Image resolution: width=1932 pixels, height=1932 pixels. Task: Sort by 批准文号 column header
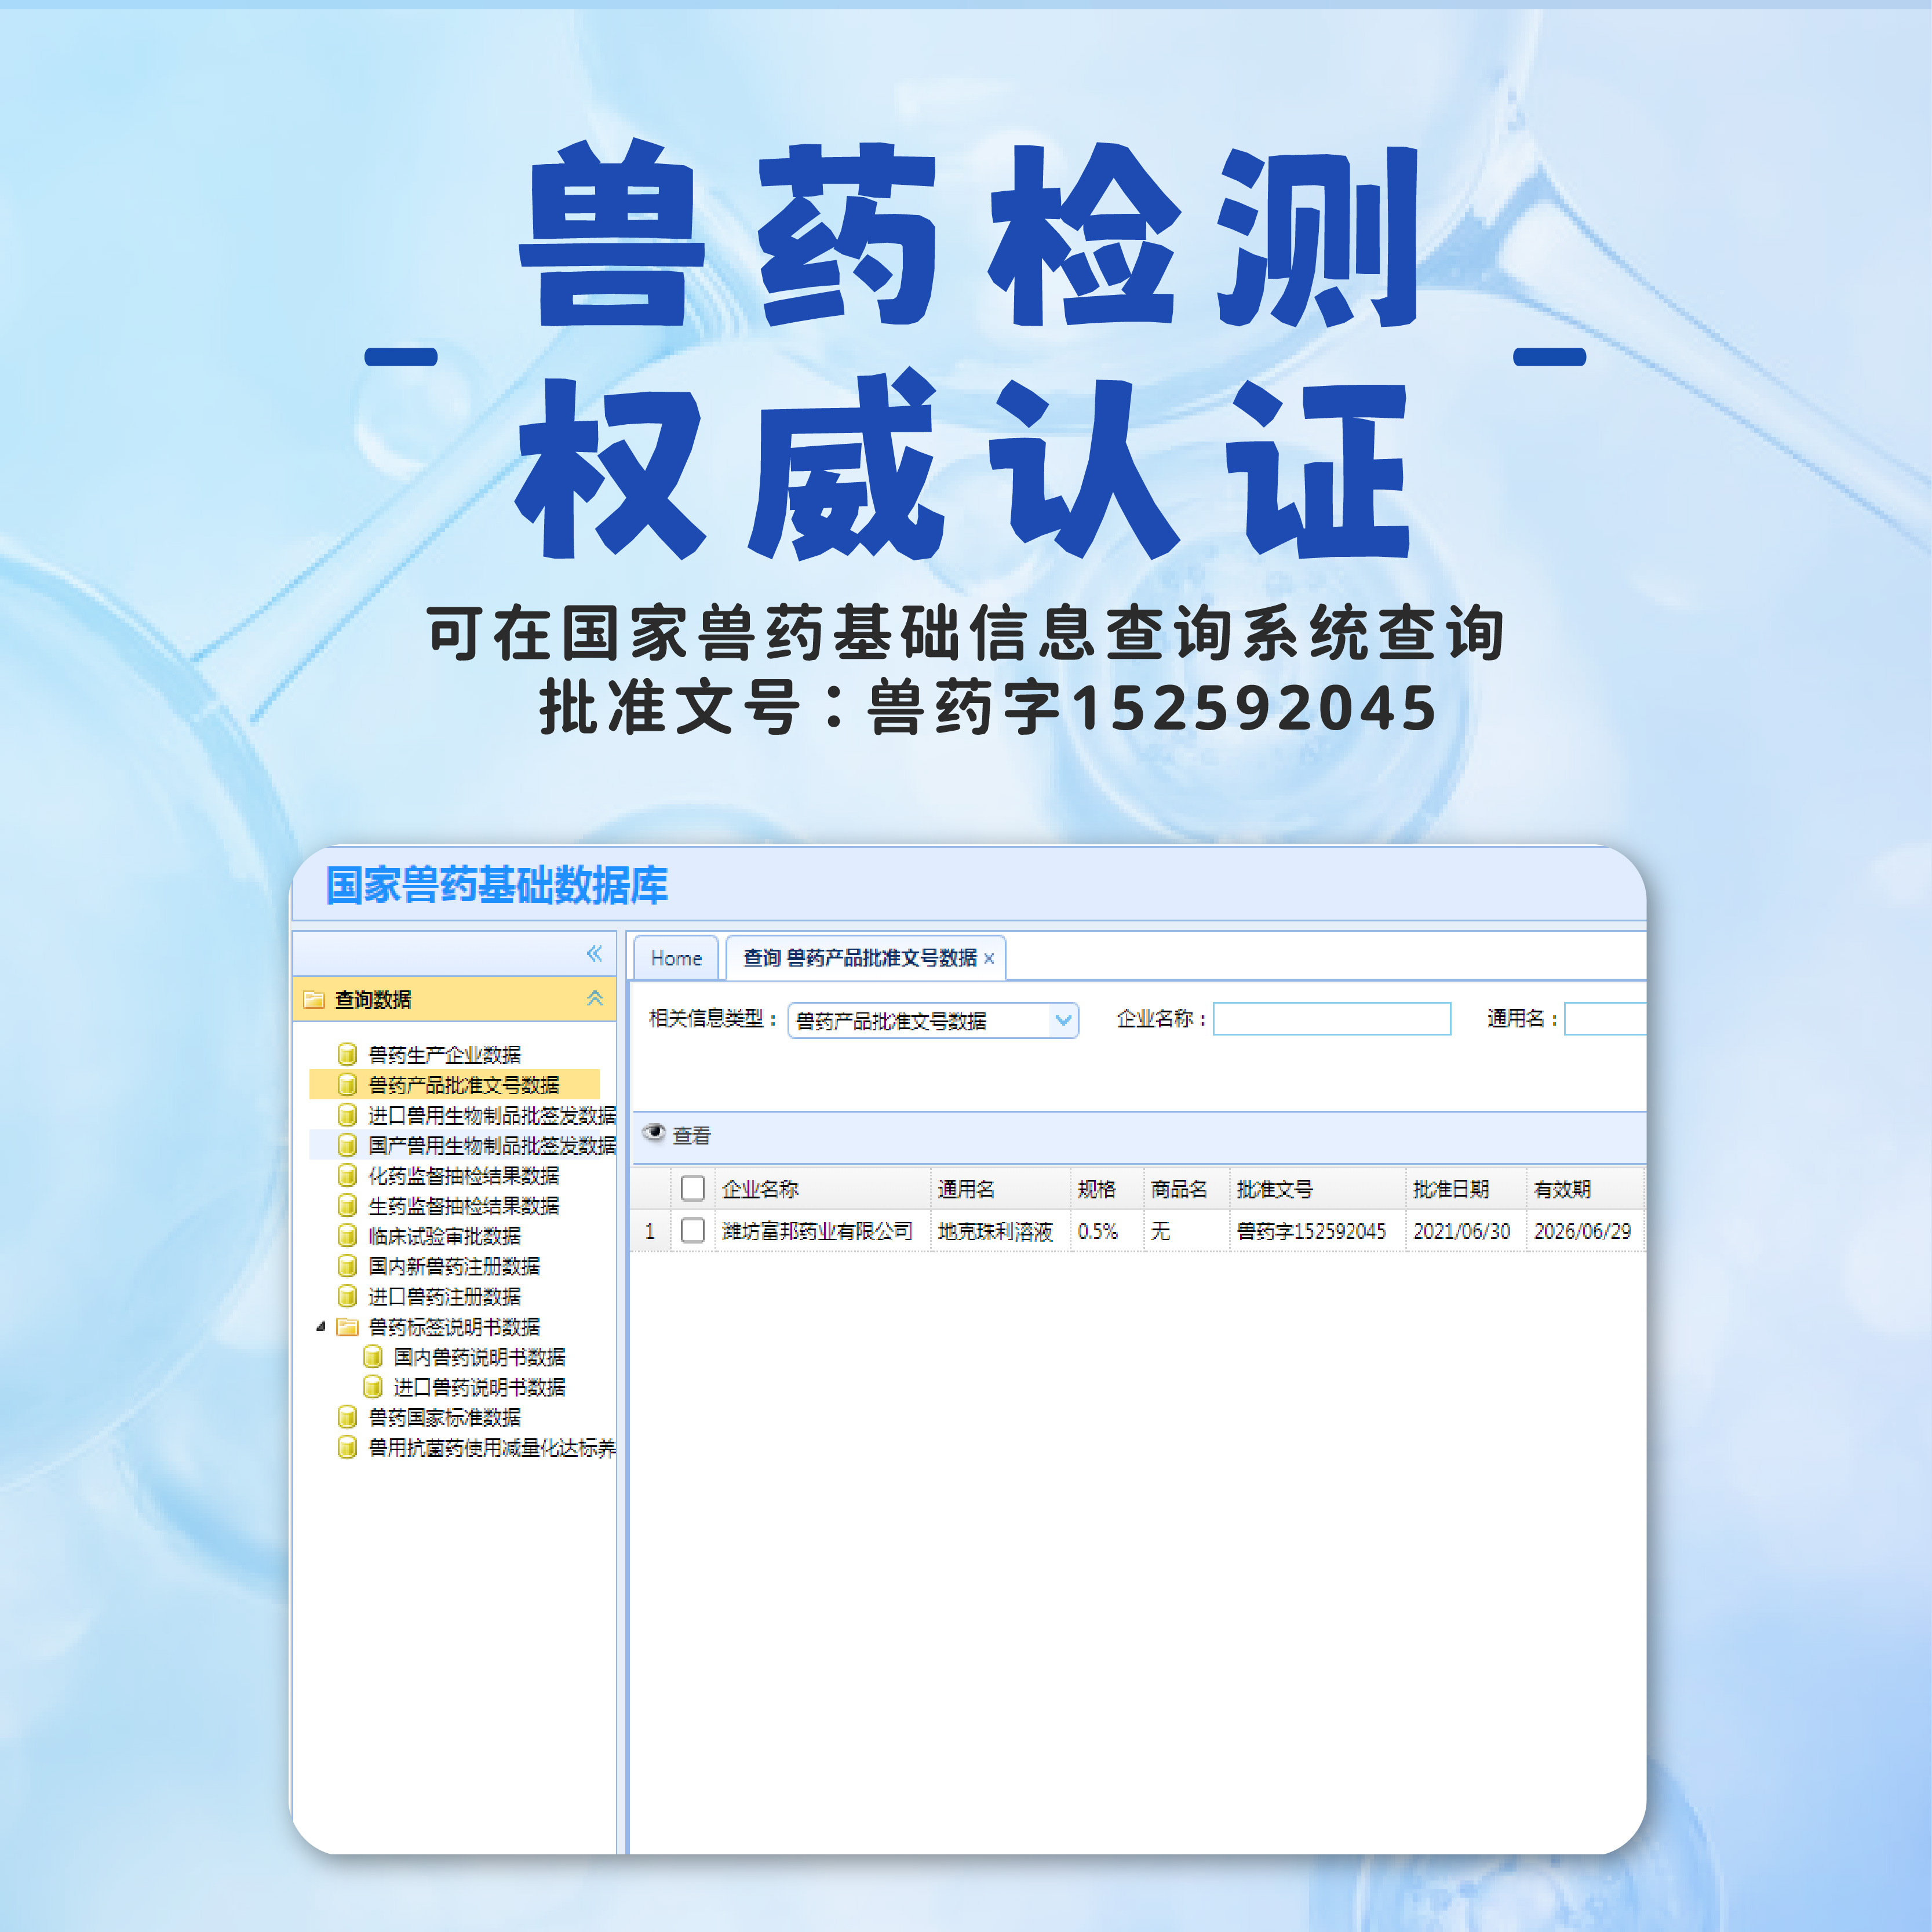pyautogui.click(x=1317, y=1188)
